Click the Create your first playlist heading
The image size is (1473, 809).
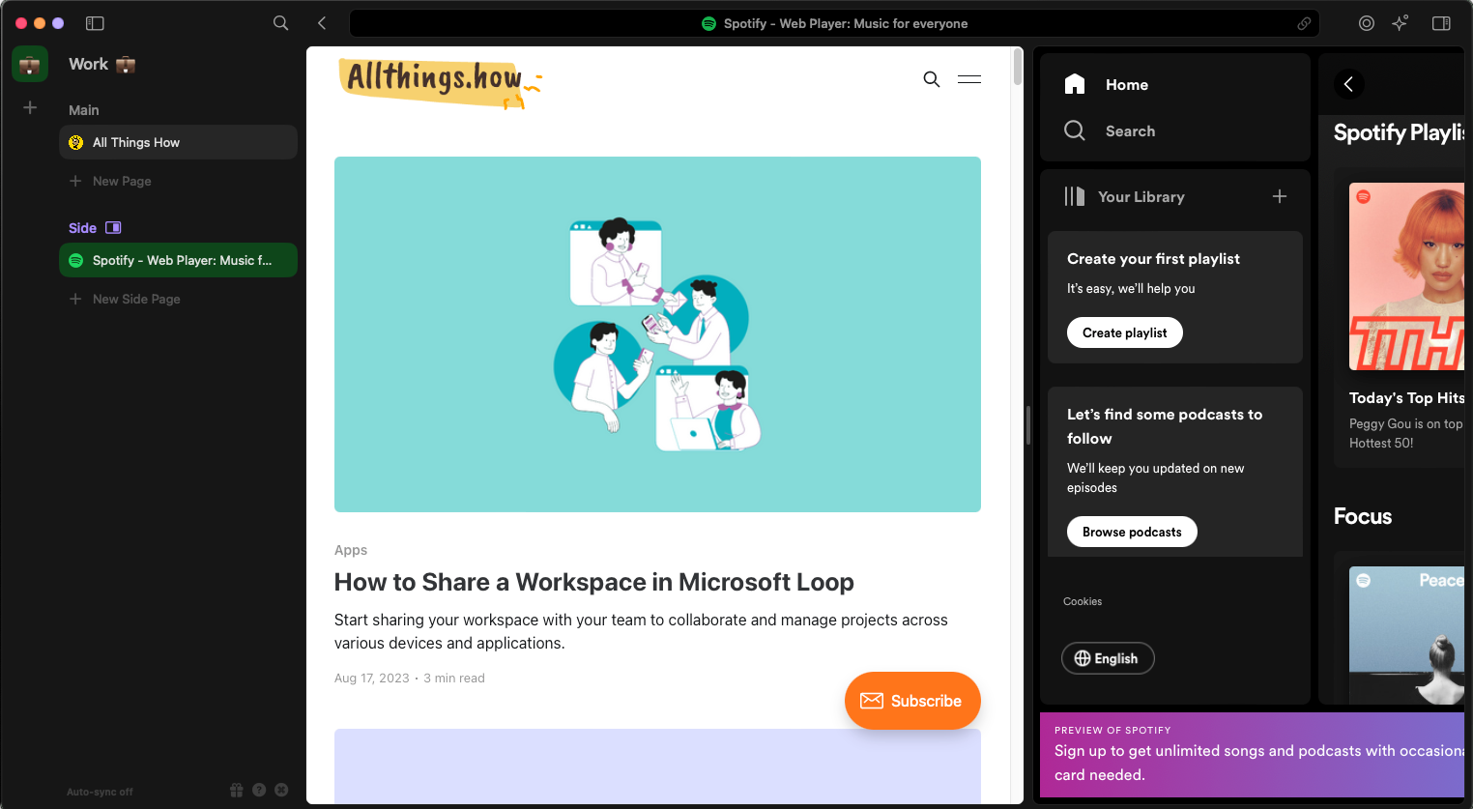(1153, 259)
